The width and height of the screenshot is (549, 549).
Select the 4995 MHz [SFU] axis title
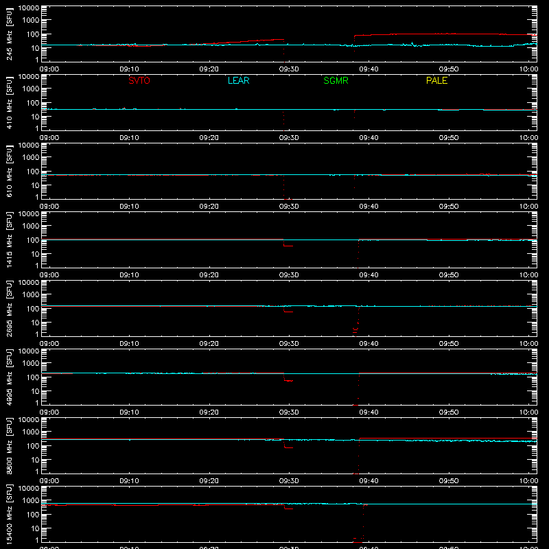pos(9,377)
